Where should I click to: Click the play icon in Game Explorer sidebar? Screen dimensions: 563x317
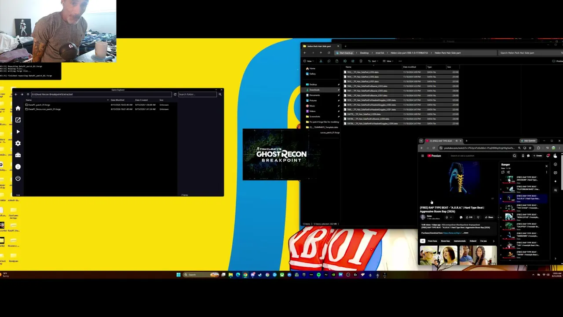18,132
